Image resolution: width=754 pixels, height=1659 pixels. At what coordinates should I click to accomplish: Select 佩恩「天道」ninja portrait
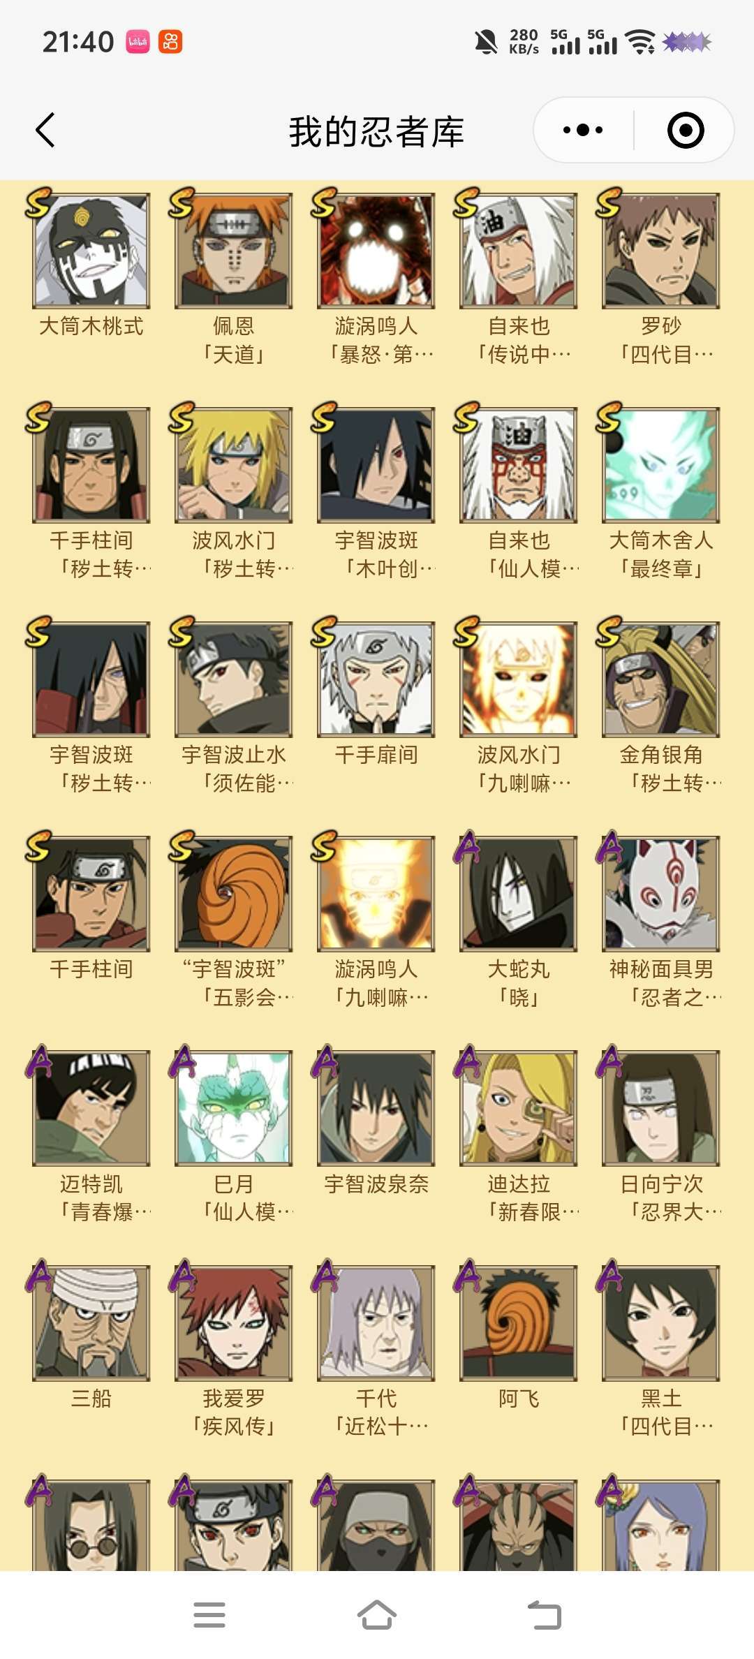[x=234, y=251]
